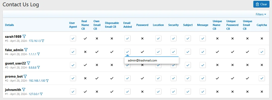The width and height of the screenshot is (272, 100).
Task: Click User Agent box in promo_bot row
Action: coord(73,78)
